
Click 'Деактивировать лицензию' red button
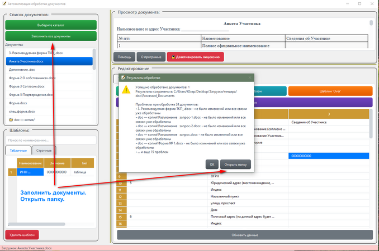coord(195,57)
